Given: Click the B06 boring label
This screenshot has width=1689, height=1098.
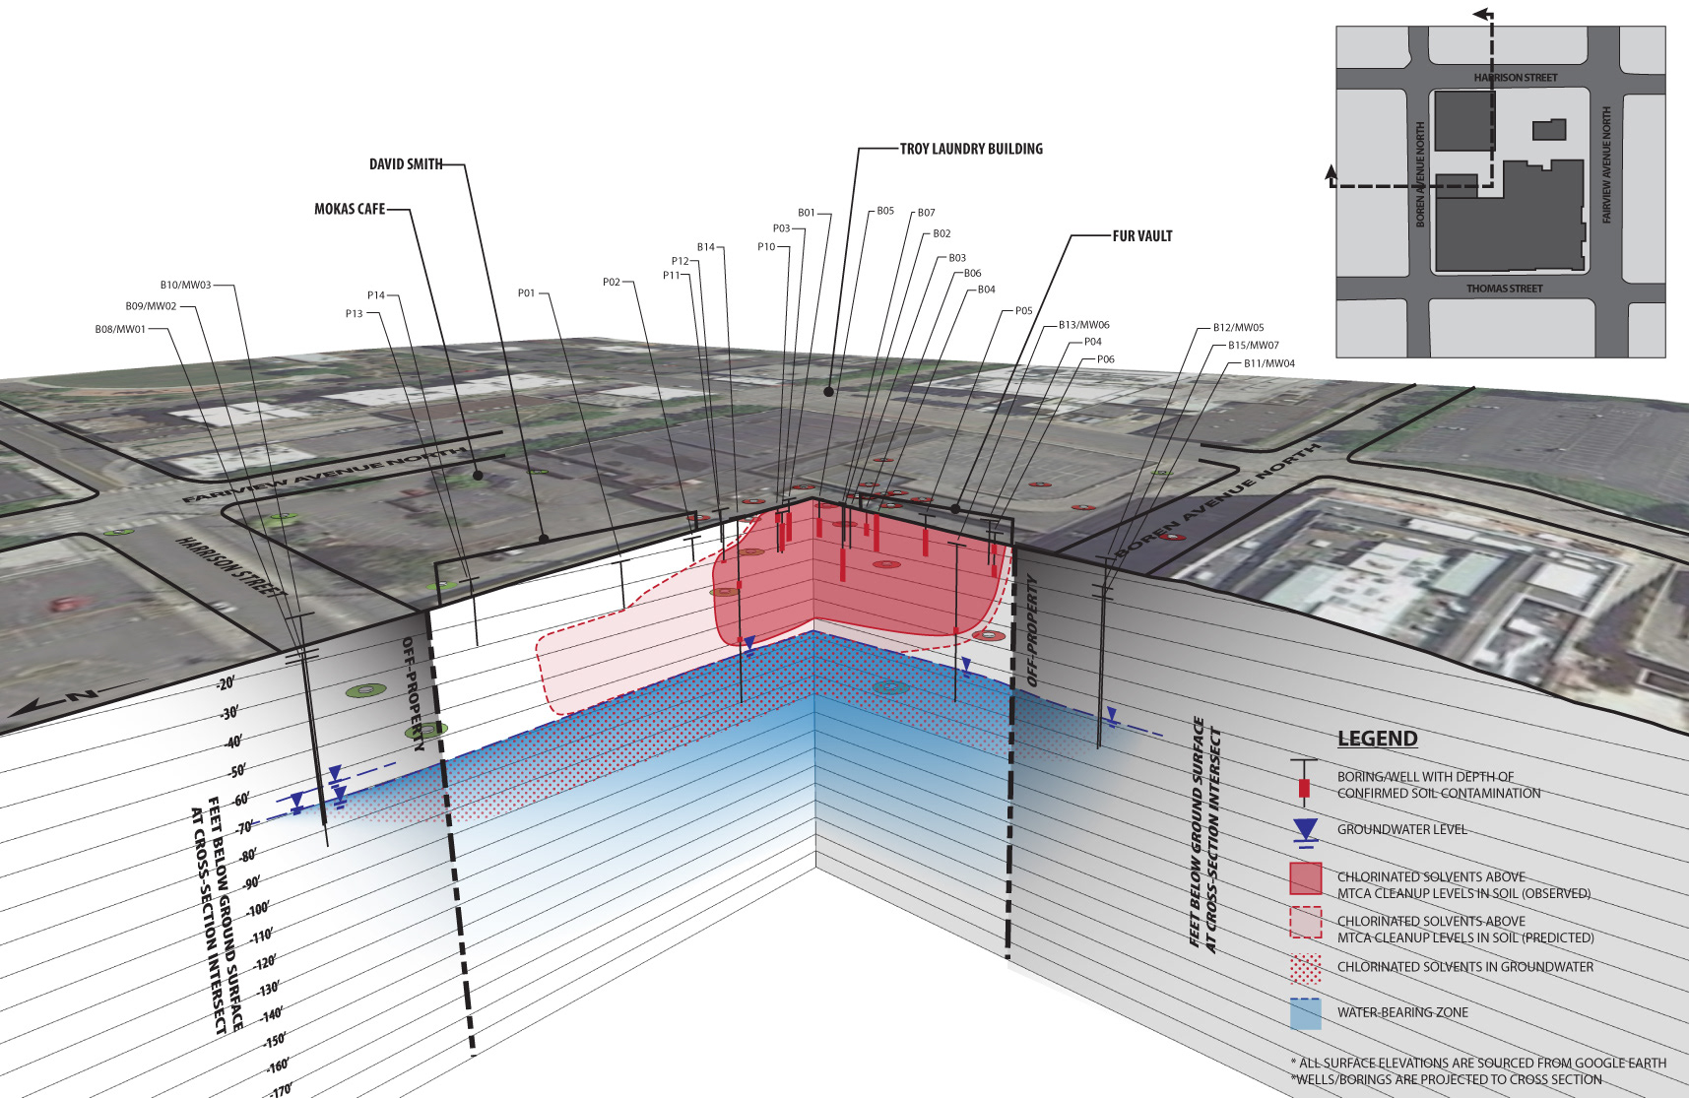Looking at the screenshot, I should click(973, 274).
